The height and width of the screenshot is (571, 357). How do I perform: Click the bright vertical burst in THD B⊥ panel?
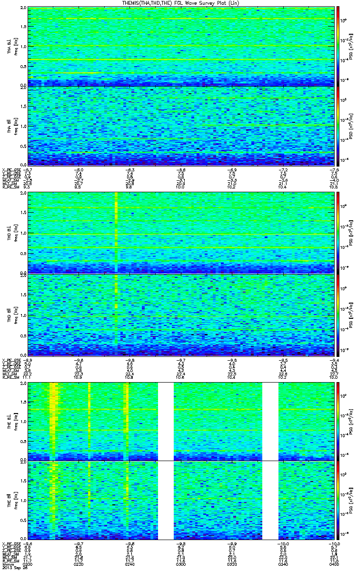click(x=116, y=232)
